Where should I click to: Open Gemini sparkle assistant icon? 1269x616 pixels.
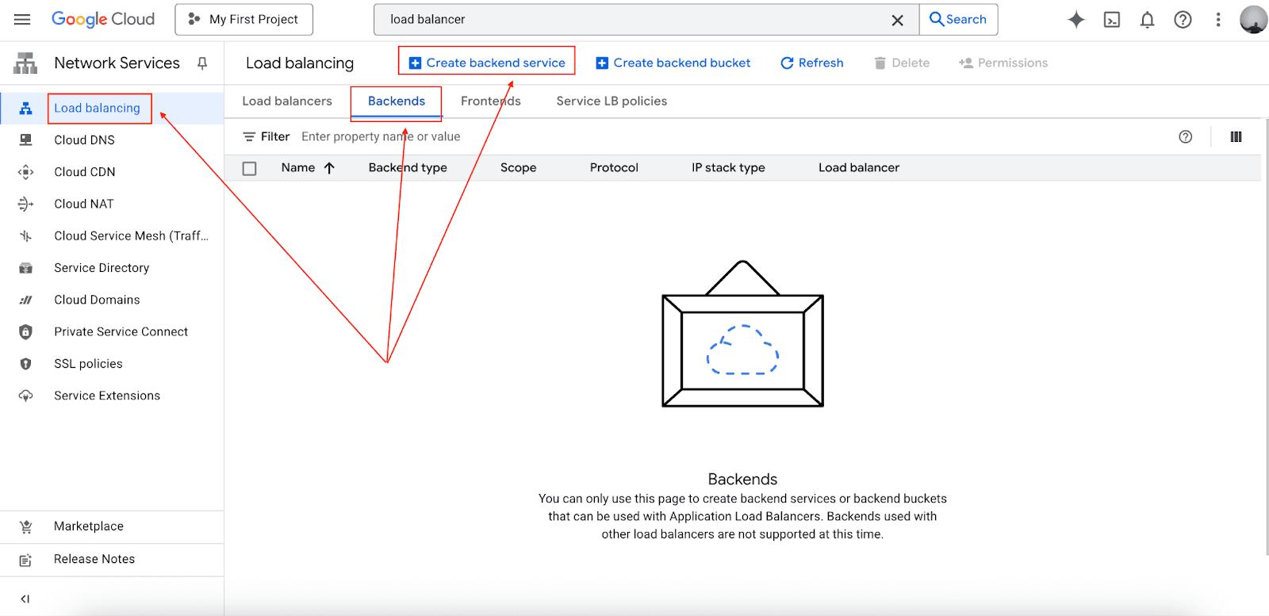click(1076, 20)
